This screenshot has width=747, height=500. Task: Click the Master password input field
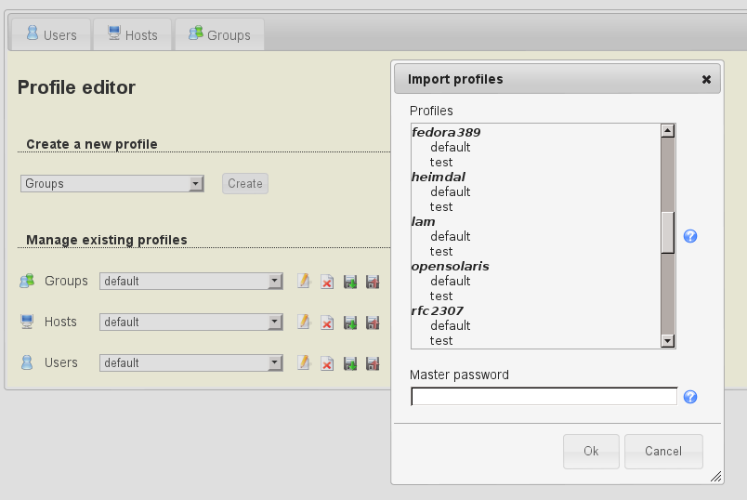544,397
